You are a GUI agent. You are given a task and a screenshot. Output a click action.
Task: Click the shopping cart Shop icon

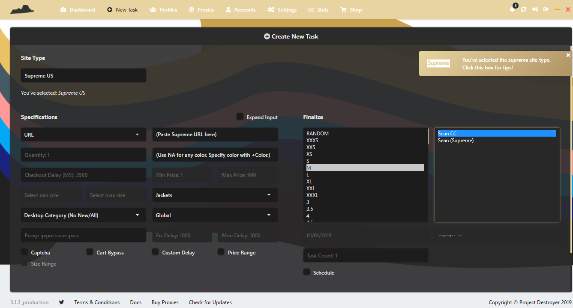click(x=343, y=9)
